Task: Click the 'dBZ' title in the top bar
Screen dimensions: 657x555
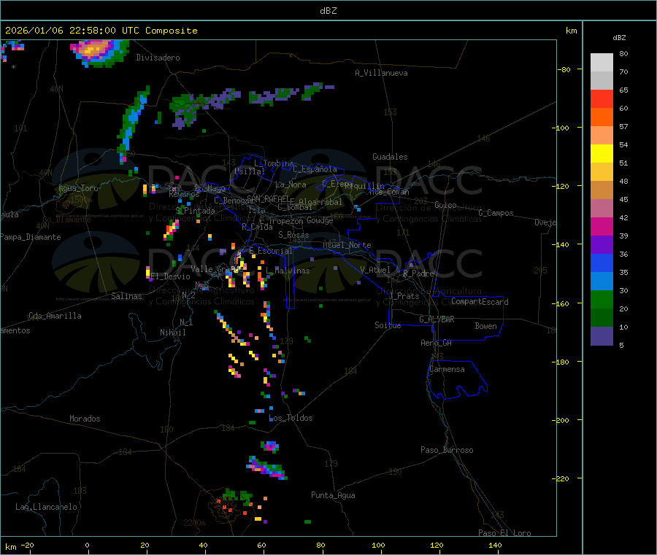Action: (x=328, y=10)
